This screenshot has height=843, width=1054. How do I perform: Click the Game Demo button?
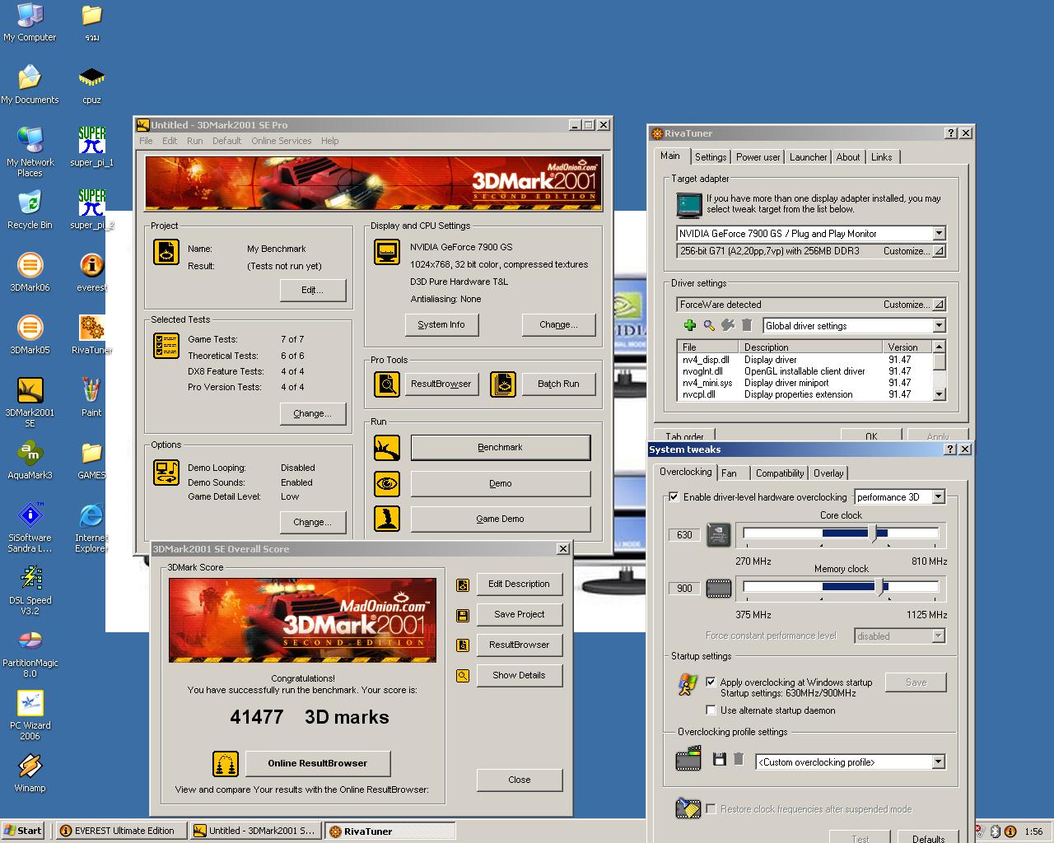coord(500,519)
